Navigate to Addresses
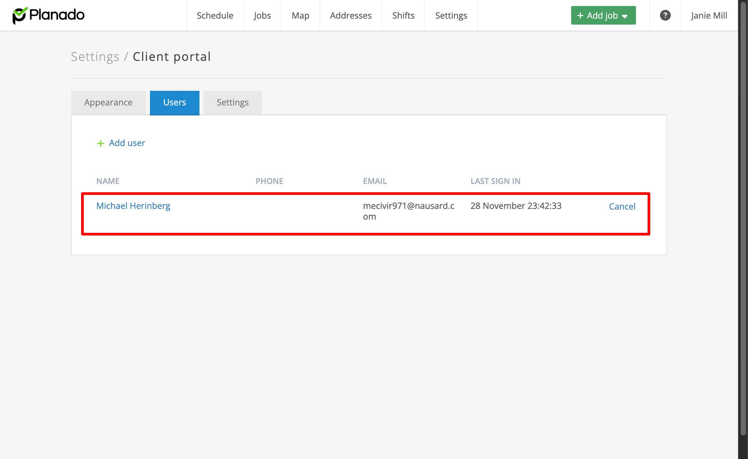 (350, 15)
